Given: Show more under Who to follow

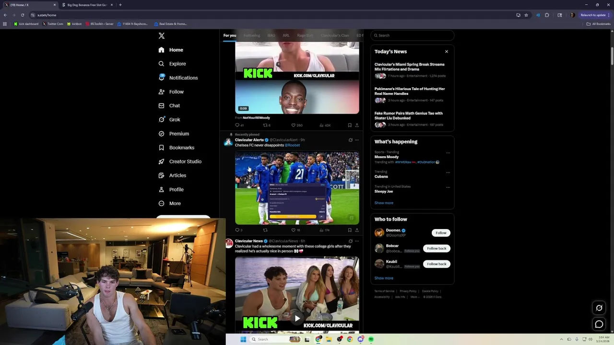Looking at the screenshot, I should coord(384,278).
